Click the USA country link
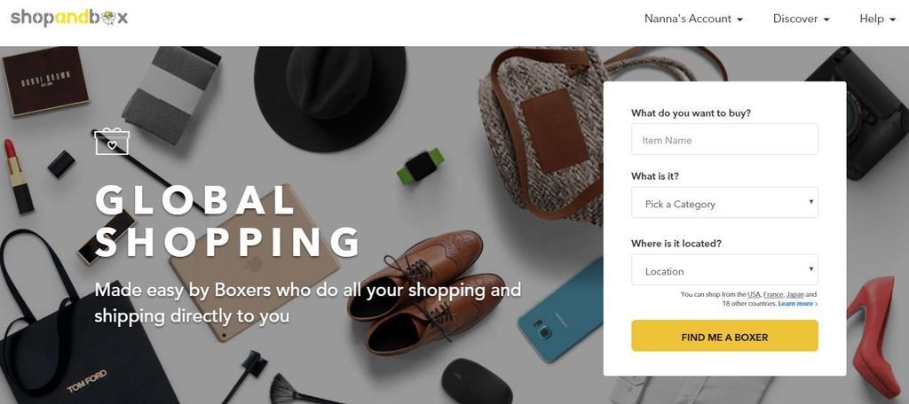909x404 pixels. (x=754, y=295)
